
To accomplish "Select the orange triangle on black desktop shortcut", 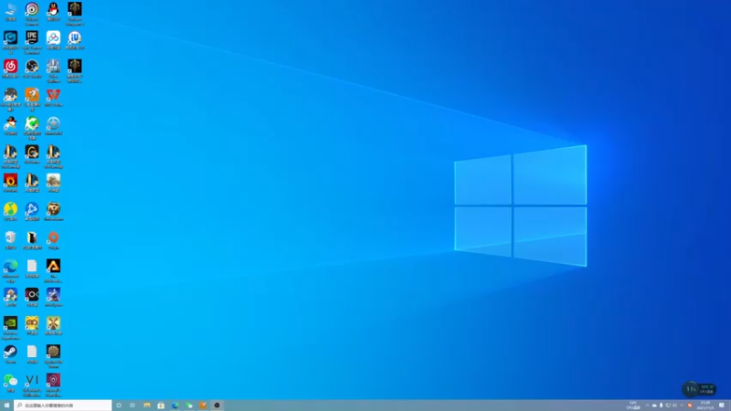I will tap(53, 270).
